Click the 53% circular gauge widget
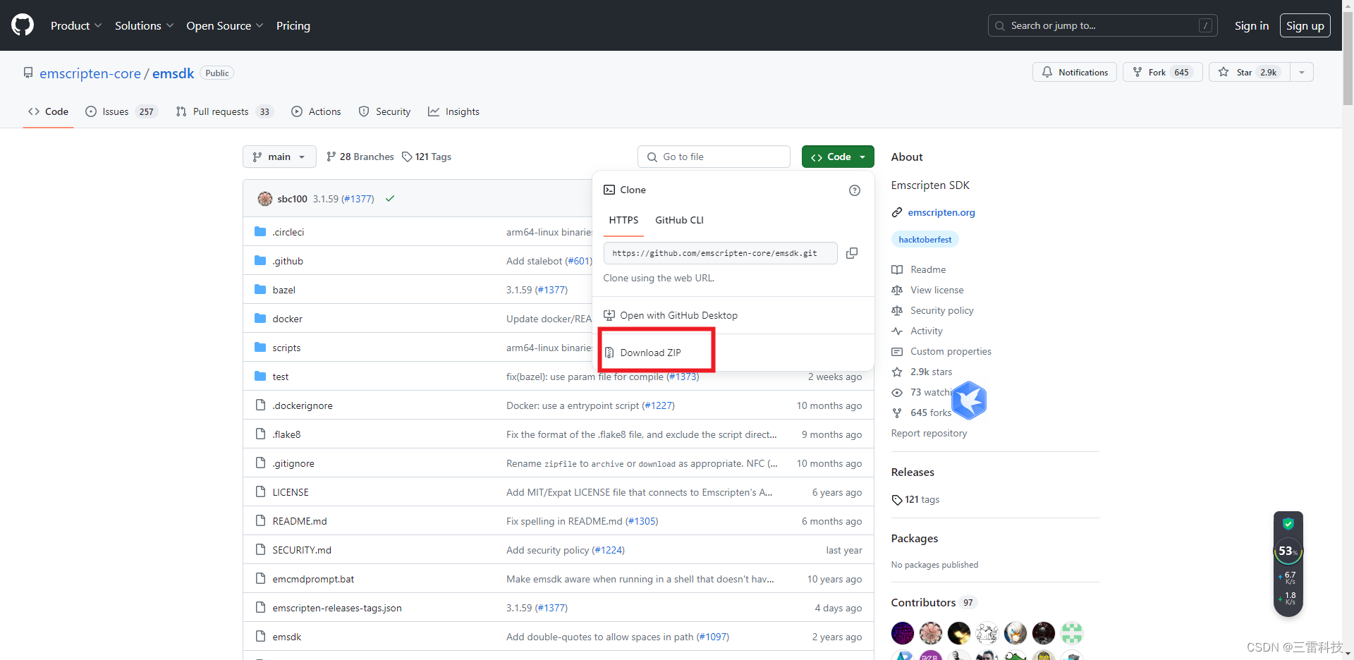The height and width of the screenshot is (660, 1354). click(1288, 551)
